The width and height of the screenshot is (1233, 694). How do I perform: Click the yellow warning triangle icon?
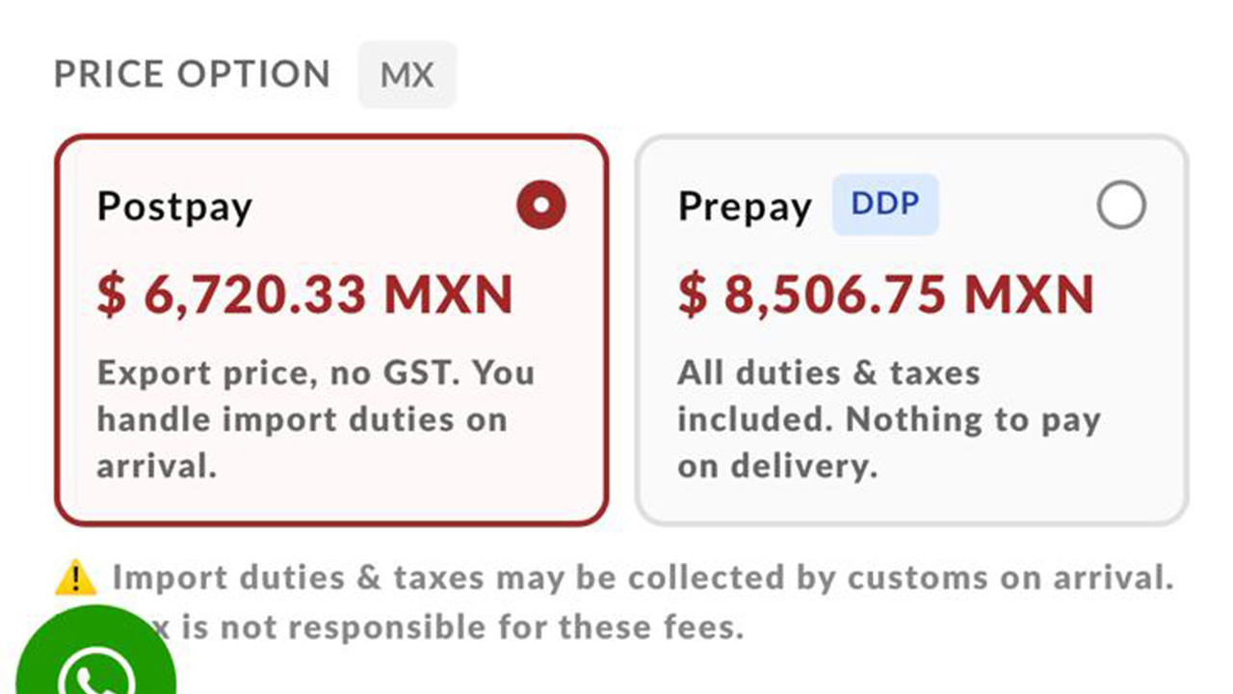tap(75, 578)
